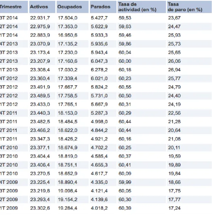This screenshot has width=212, height=215.
Task: Select the 1T 2011 row label
Action: 9,139
